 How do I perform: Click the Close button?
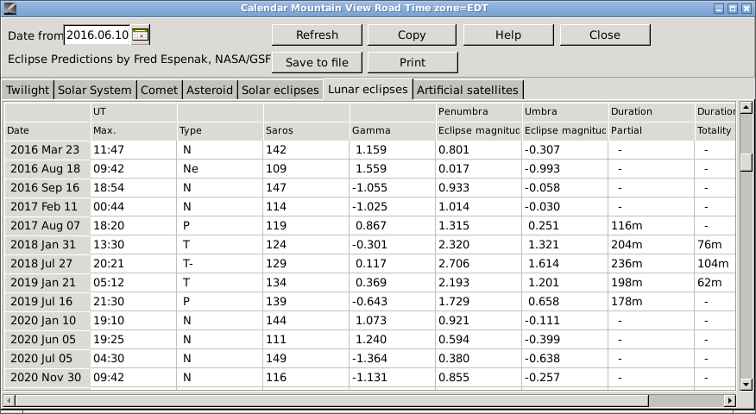coord(605,34)
